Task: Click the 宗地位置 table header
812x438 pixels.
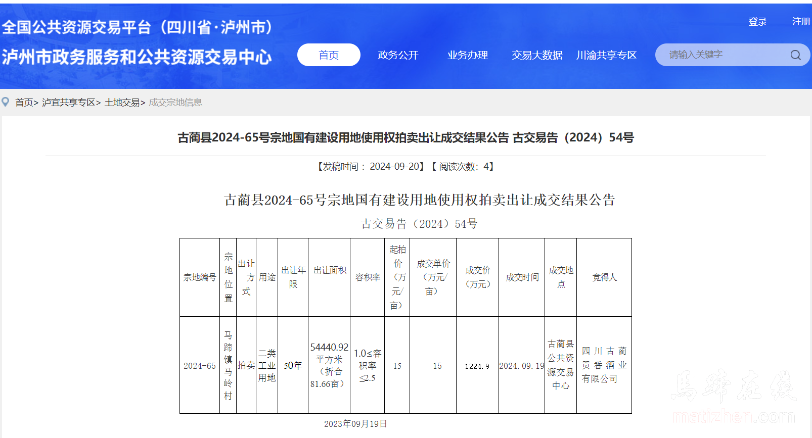Action: click(x=229, y=277)
